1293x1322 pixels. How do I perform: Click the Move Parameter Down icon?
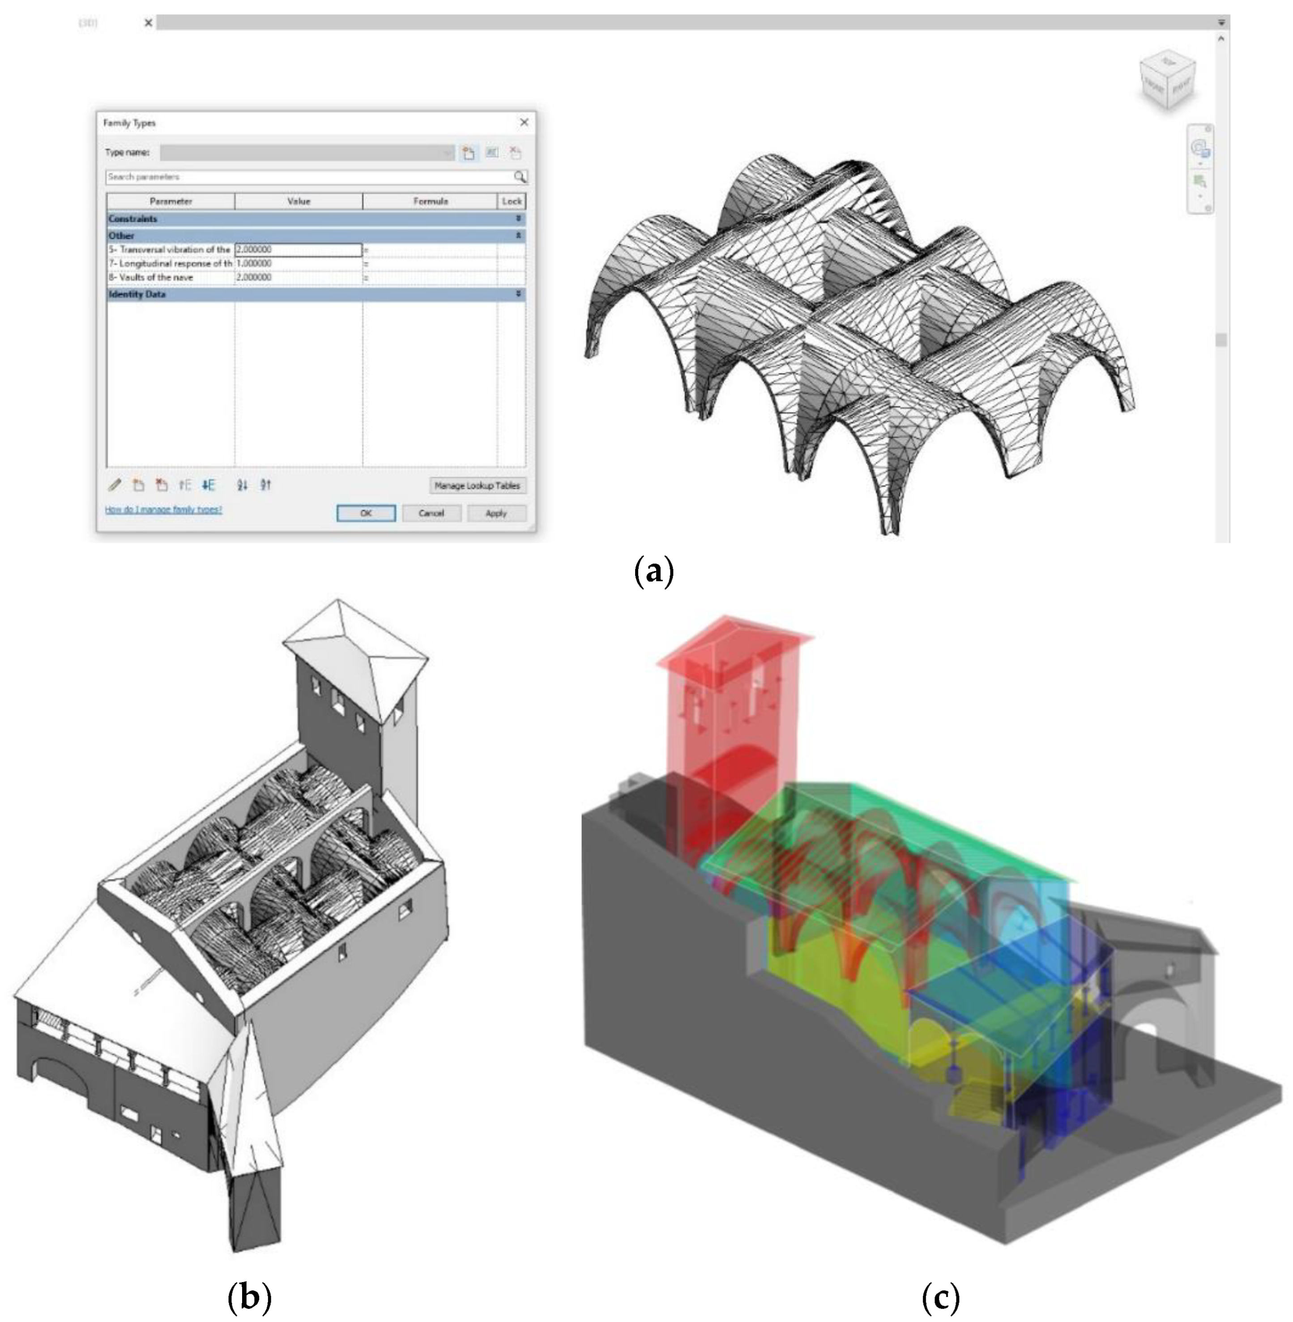click(209, 485)
